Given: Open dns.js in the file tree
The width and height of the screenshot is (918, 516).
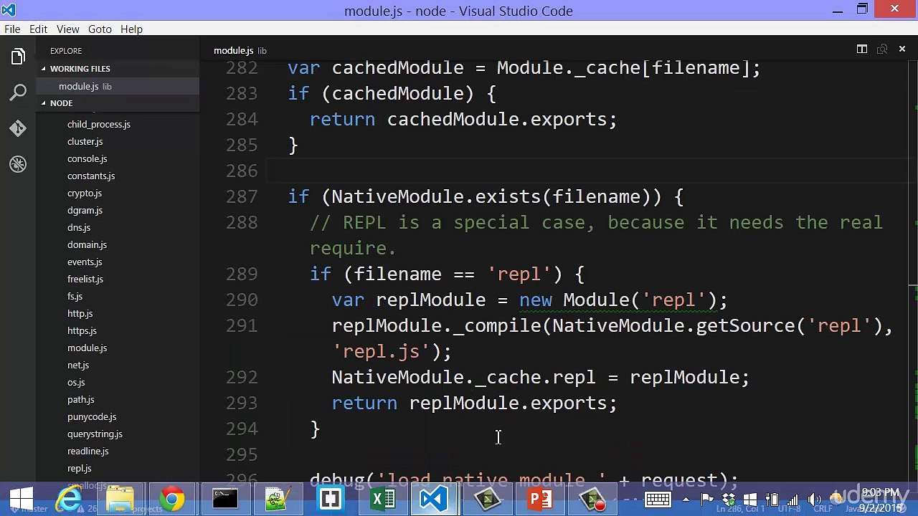Looking at the screenshot, I should (x=79, y=228).
